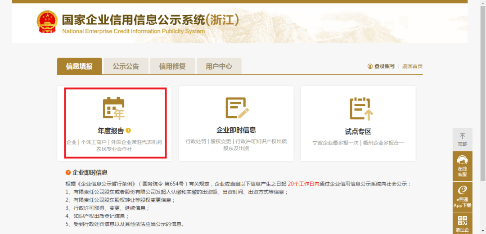Click 行政许可知识产权出质 text
This screenshot has height=234, width=486.
261,141
